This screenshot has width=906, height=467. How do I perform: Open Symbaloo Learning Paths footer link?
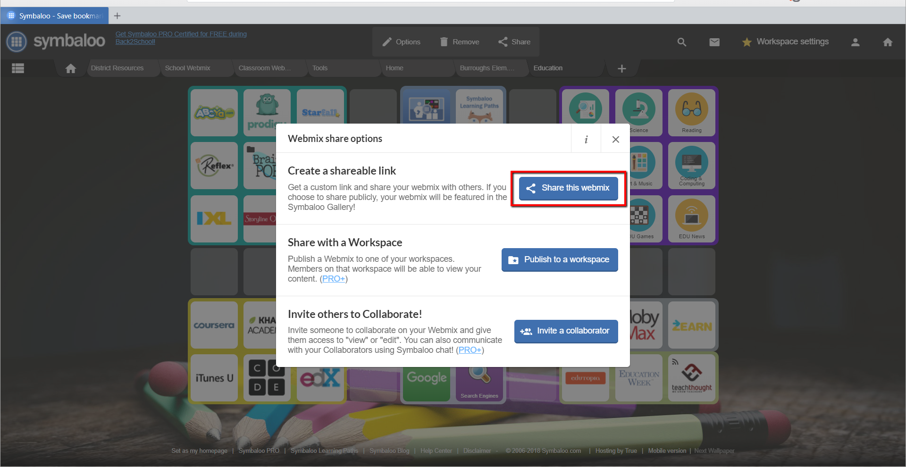click(x=325, y=451)
